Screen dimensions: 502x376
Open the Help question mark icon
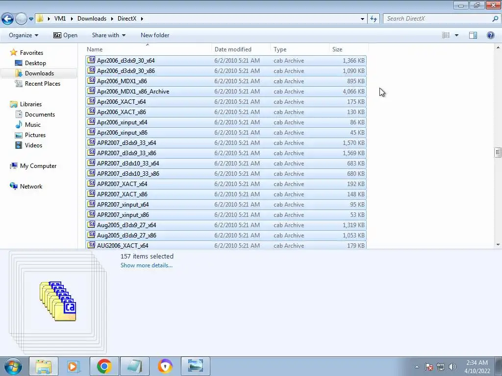coord(490,35)
